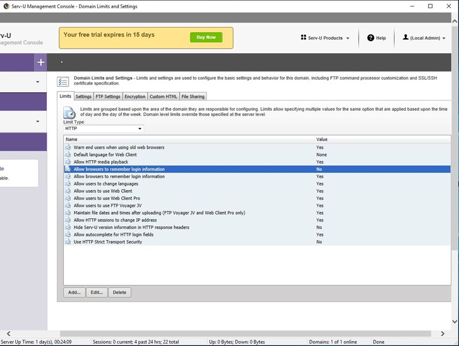Click the Local Admin user icon
Viewport: 459px width, 346px height.
(x=406, y=38)
